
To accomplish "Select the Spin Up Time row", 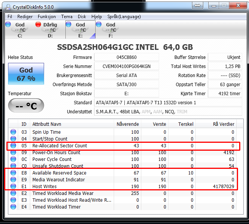I will coord(122,132).
